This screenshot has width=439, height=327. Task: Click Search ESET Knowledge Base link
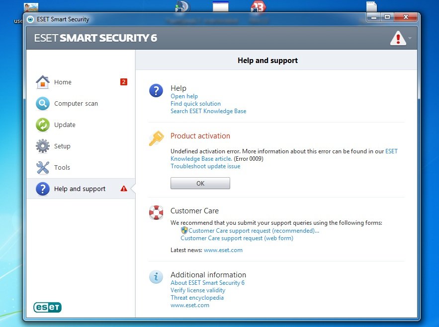[x=208, y=111]
